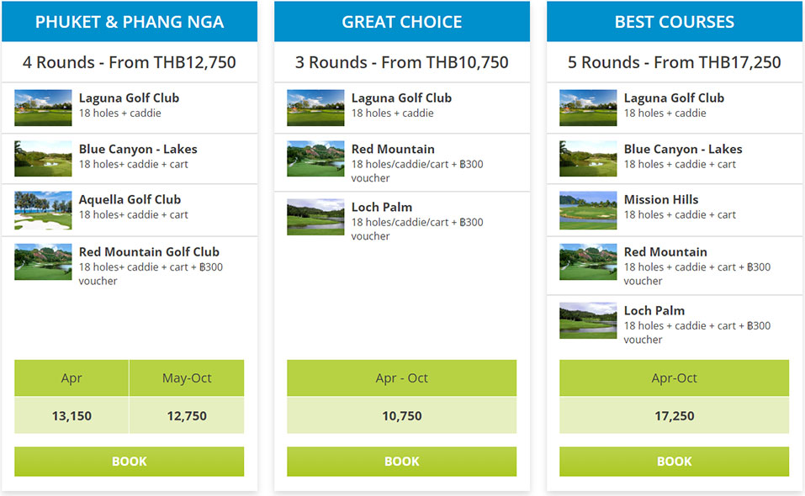Select the PHUKET & PHANG NGA header

tap(130, 22)
